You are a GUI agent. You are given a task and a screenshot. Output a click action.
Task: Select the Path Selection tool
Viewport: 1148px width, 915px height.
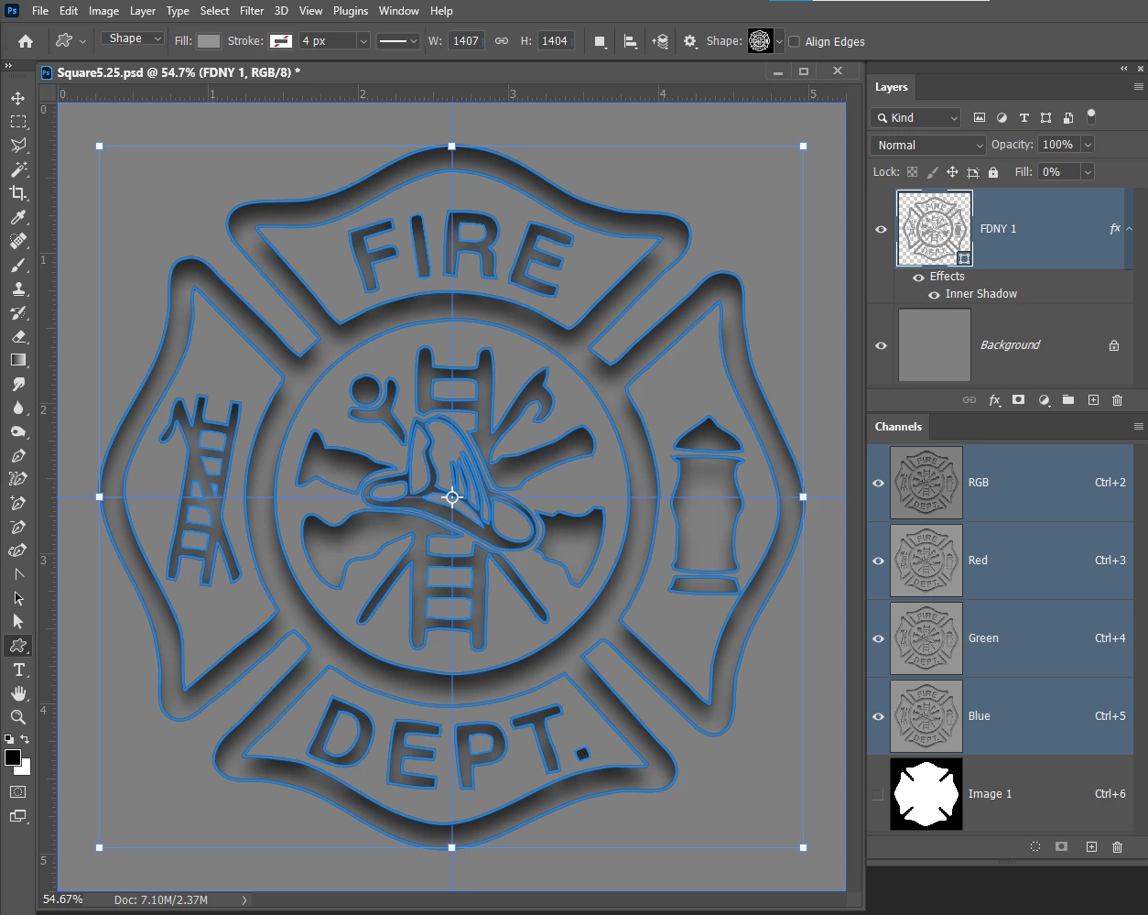17,598
